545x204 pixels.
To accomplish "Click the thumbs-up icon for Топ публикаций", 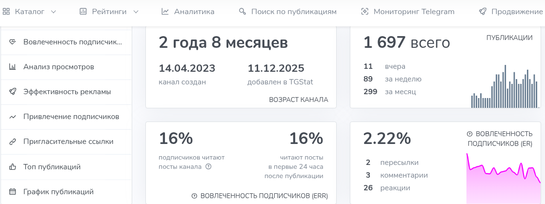I will coord(13,167).
